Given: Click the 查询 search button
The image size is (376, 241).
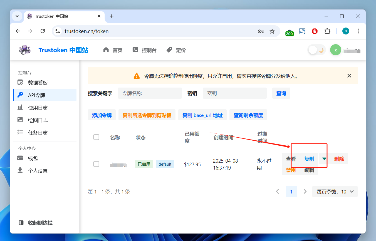Looking at the screenshot, I should pos(281,93).
